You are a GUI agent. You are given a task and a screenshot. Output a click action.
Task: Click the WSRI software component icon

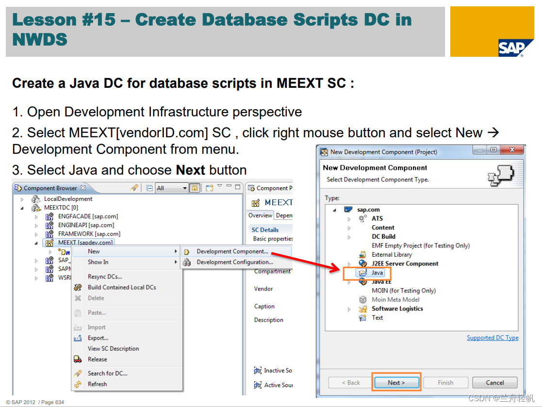49,277
